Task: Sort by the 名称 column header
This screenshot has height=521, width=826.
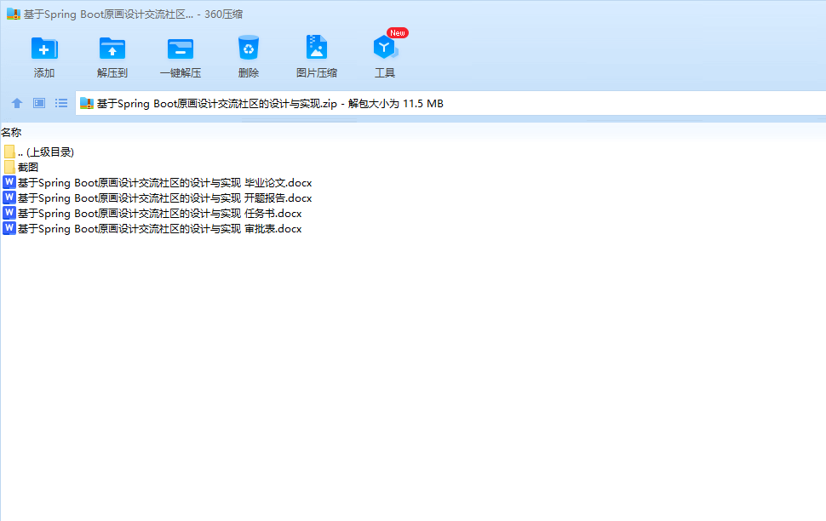Action: 11,132
